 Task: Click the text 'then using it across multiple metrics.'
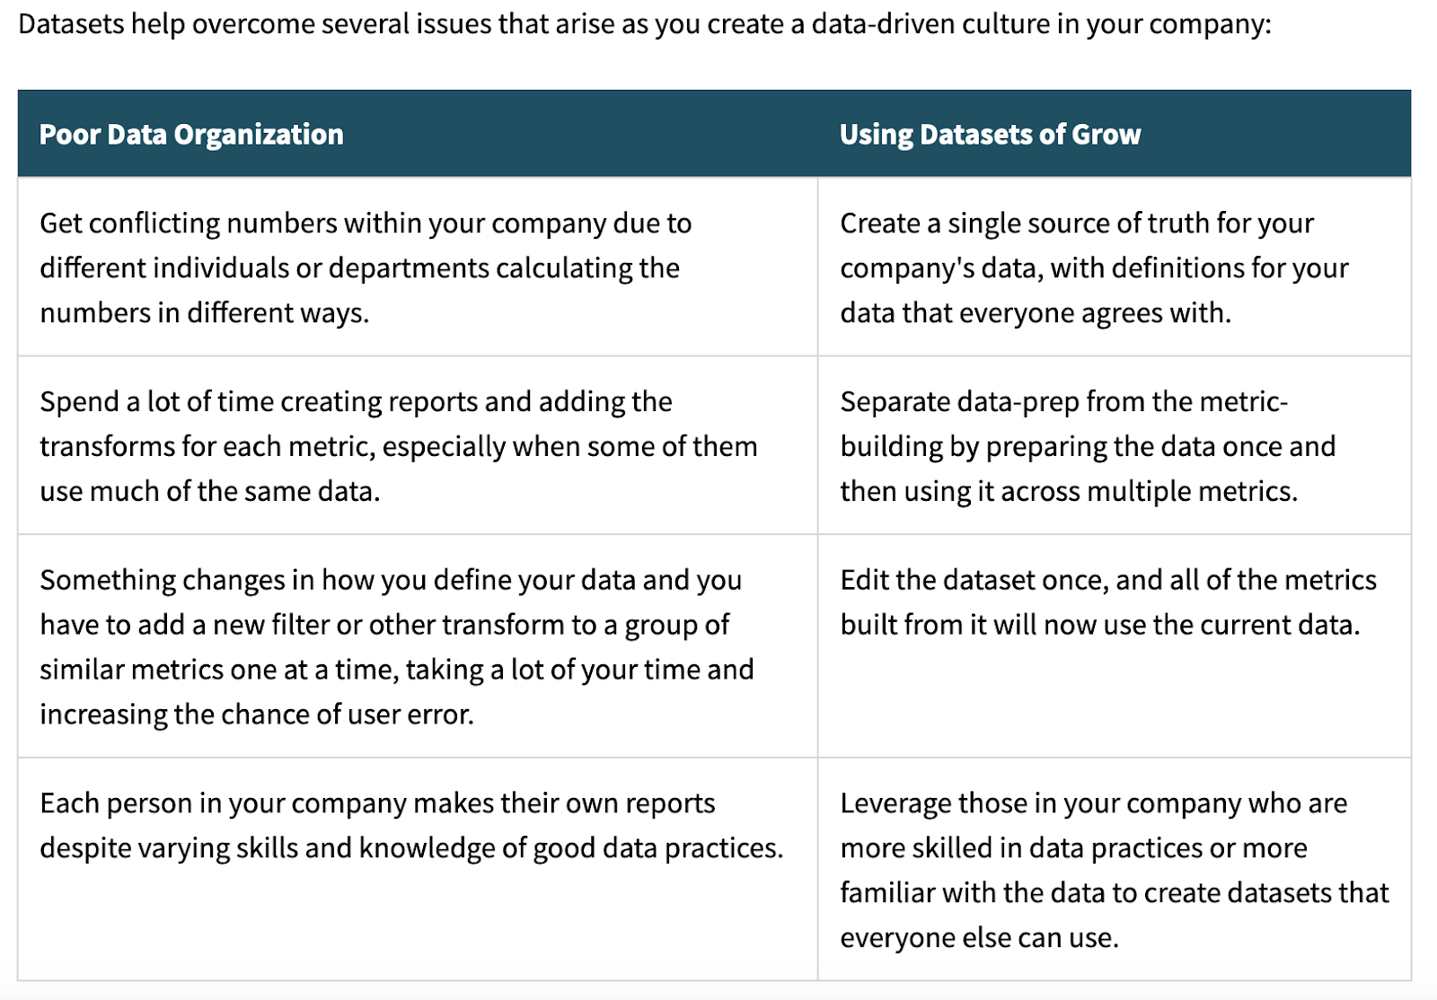tap(1068, 491)
